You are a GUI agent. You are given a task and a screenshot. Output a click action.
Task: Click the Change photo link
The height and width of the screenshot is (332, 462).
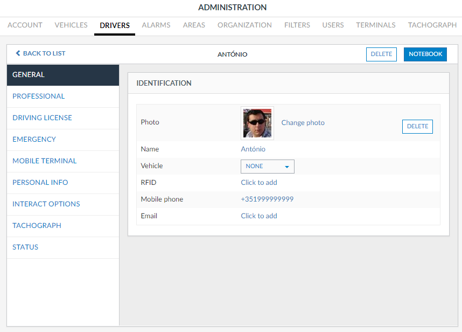[x=303, y=123]
